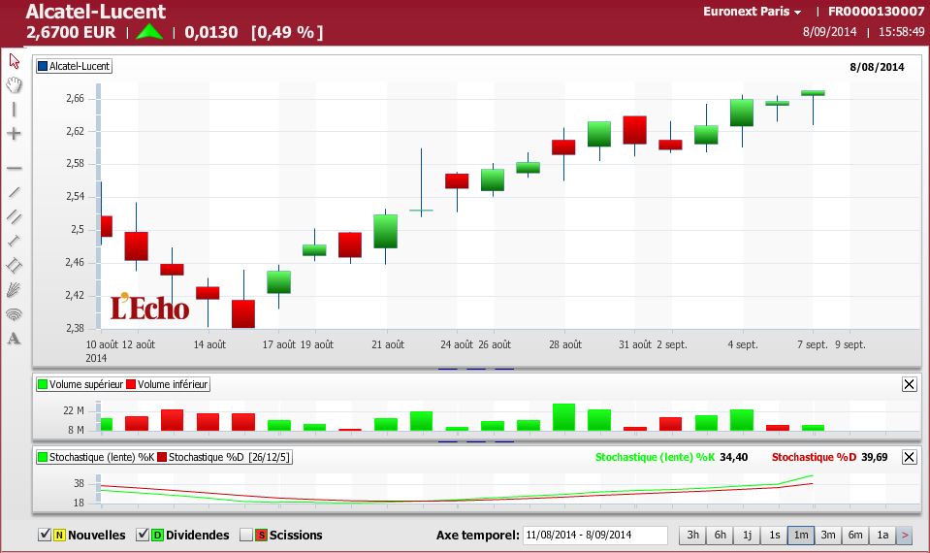The width and height of the screenshot is (930, 553).
Task: Close the volume panel
Action: pyautogui.click(x=910, y=384)
